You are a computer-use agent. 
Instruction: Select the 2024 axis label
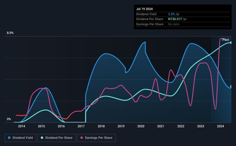220,126
